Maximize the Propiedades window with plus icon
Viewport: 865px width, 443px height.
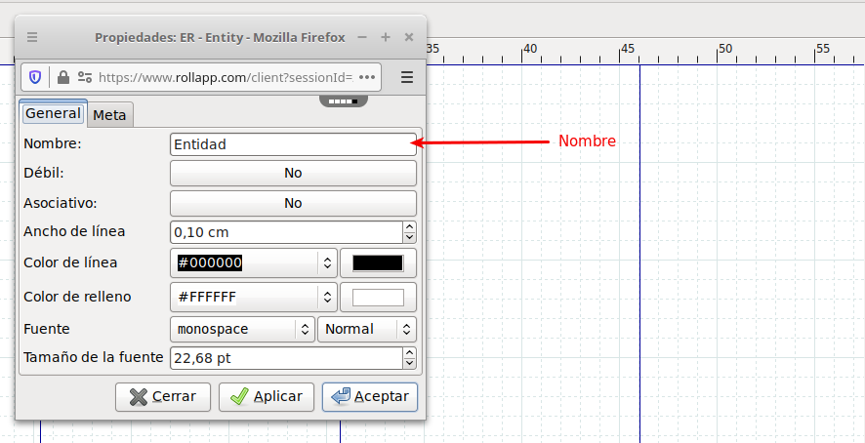[386, 37]
